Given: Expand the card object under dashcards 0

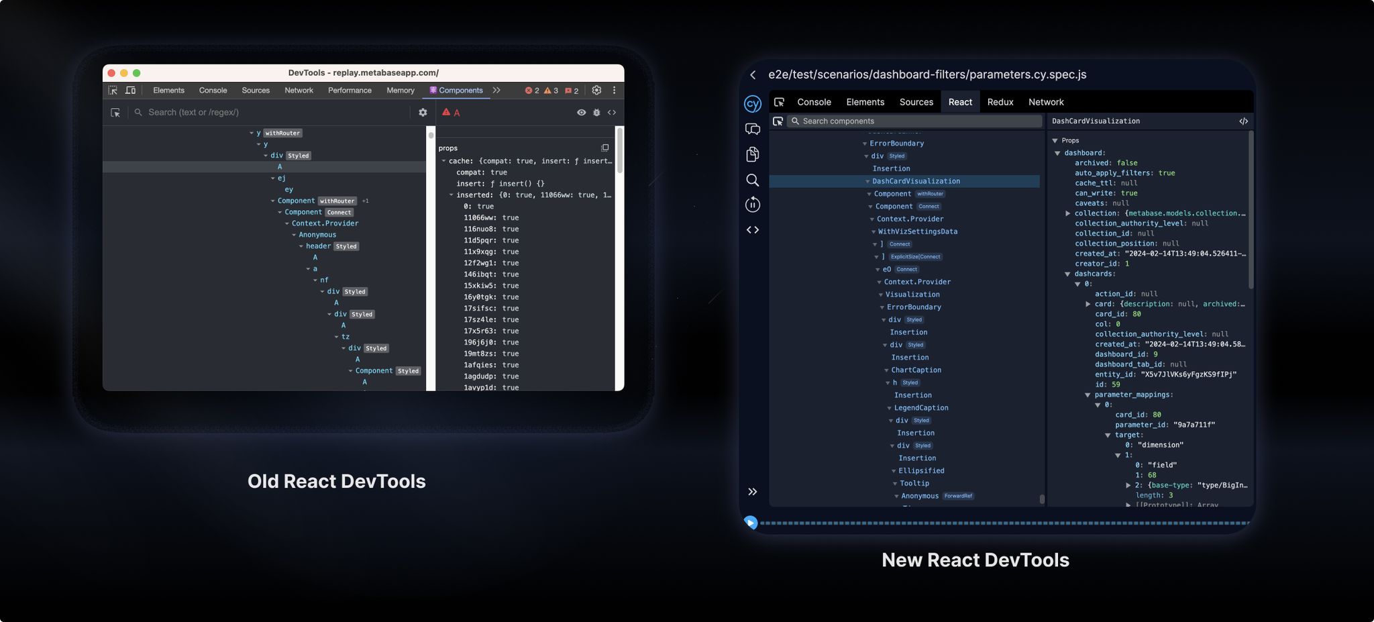Looking at the screenshot, I should pyautogui.click(x=1088, y=304).
